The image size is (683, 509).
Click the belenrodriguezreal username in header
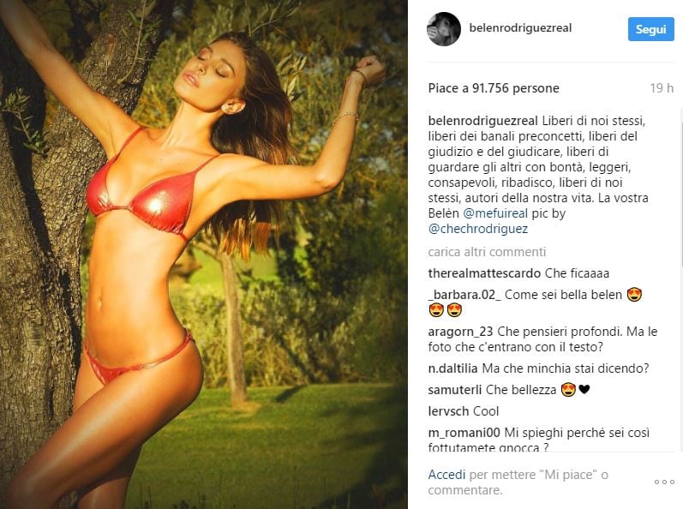520,28
